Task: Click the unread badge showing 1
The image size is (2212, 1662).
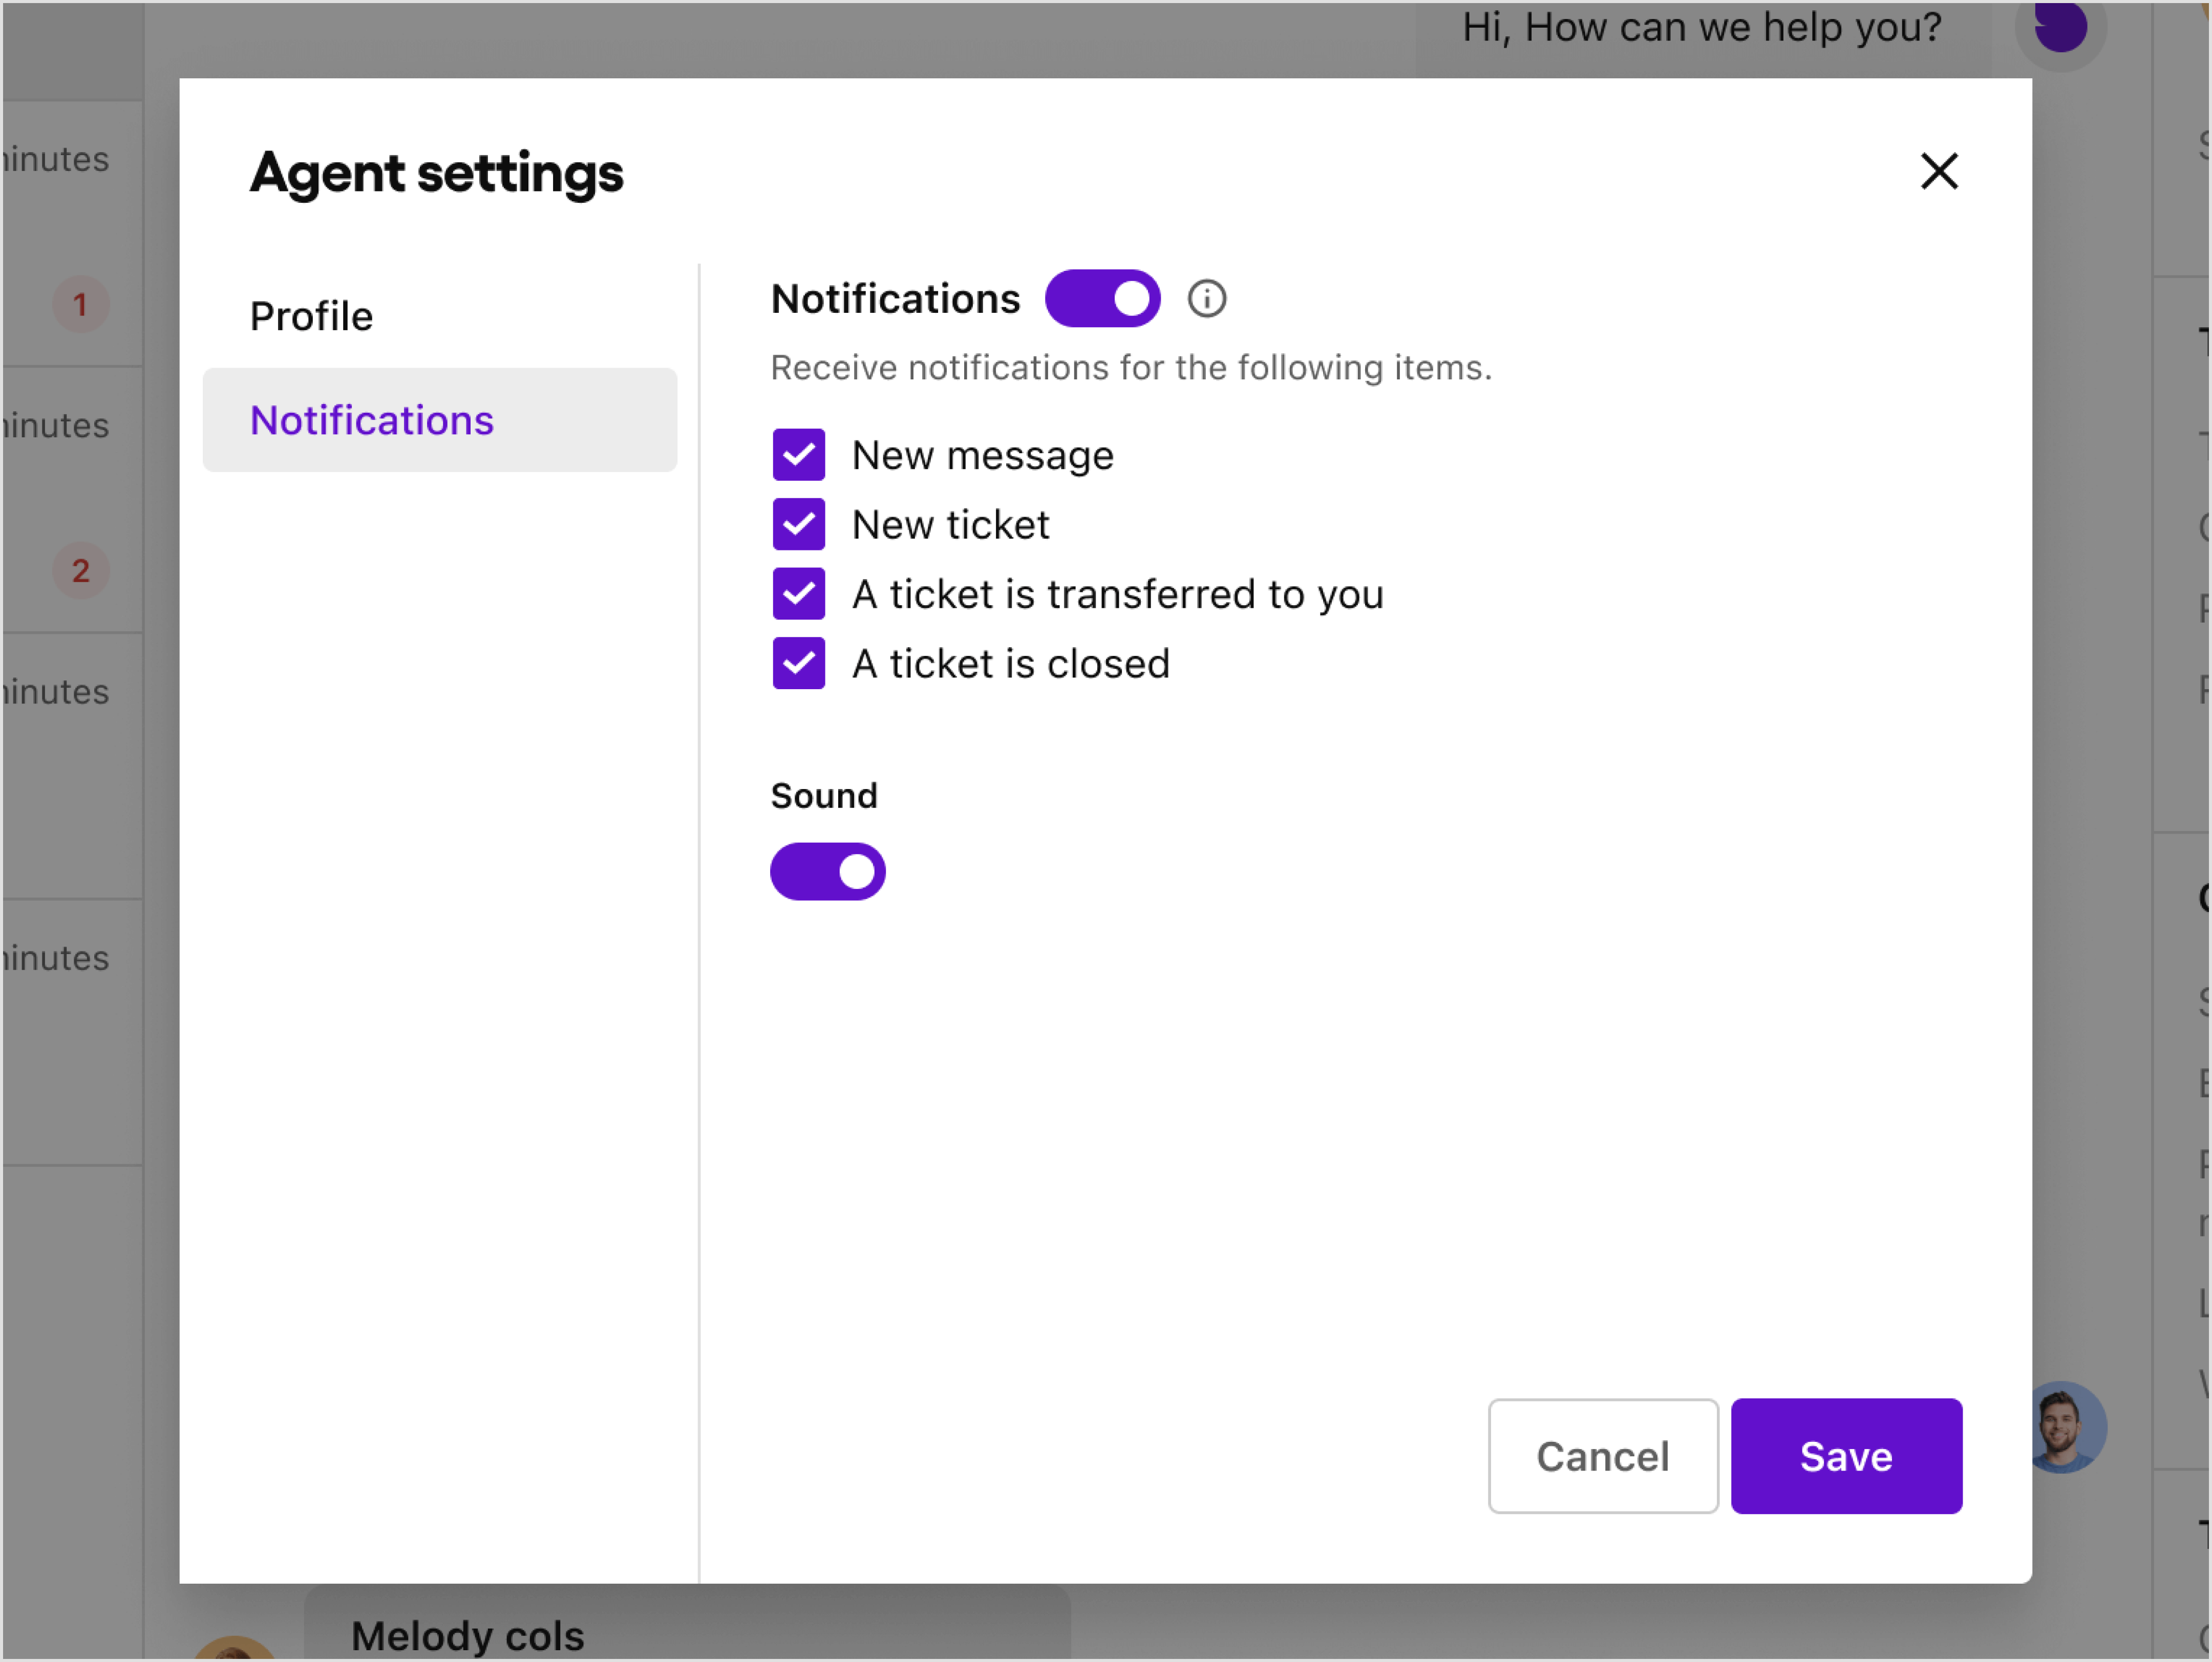Action: [80, 305]
